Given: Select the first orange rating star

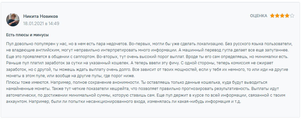Looking at the screenshot, I should pos(272,16).
